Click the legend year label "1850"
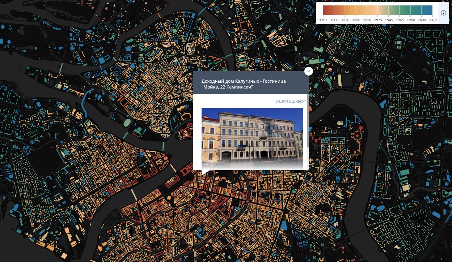The image size is (452, 262). click(345, 20)
